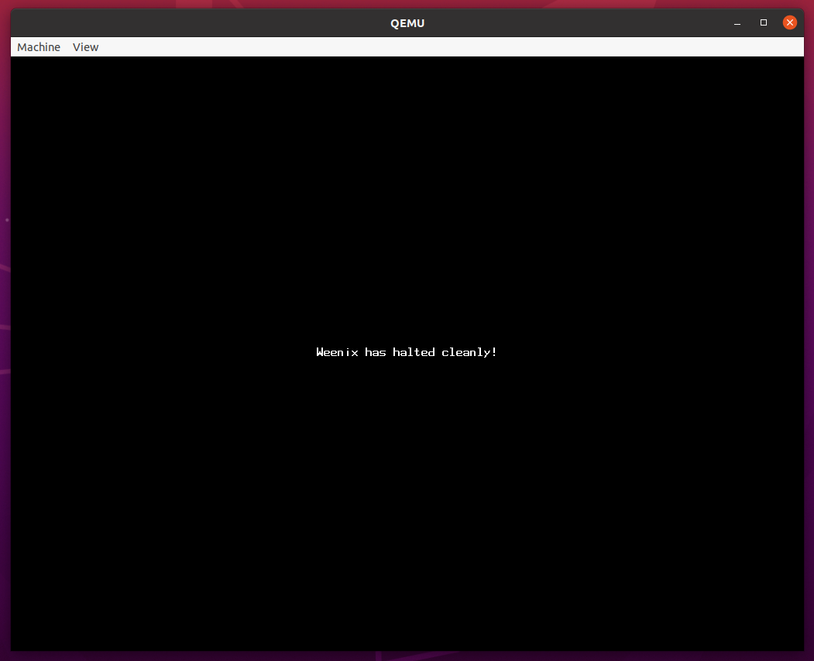The width and height of the screenshot is (814, 661).
Task: Click title bar between QEMU title and minimize
Action: point(581,23)
